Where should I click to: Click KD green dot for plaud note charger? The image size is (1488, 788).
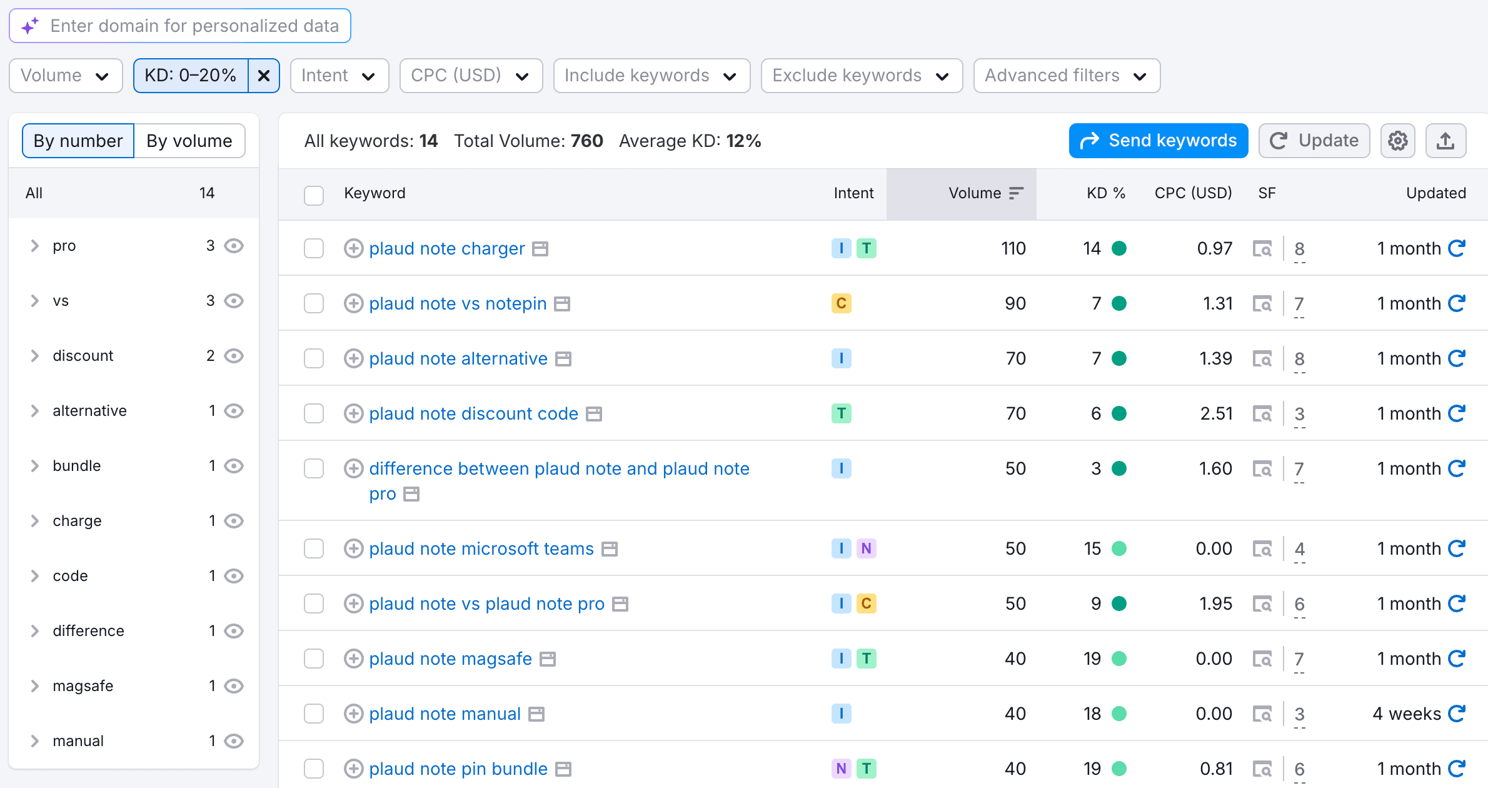[x=1119, y=248]
